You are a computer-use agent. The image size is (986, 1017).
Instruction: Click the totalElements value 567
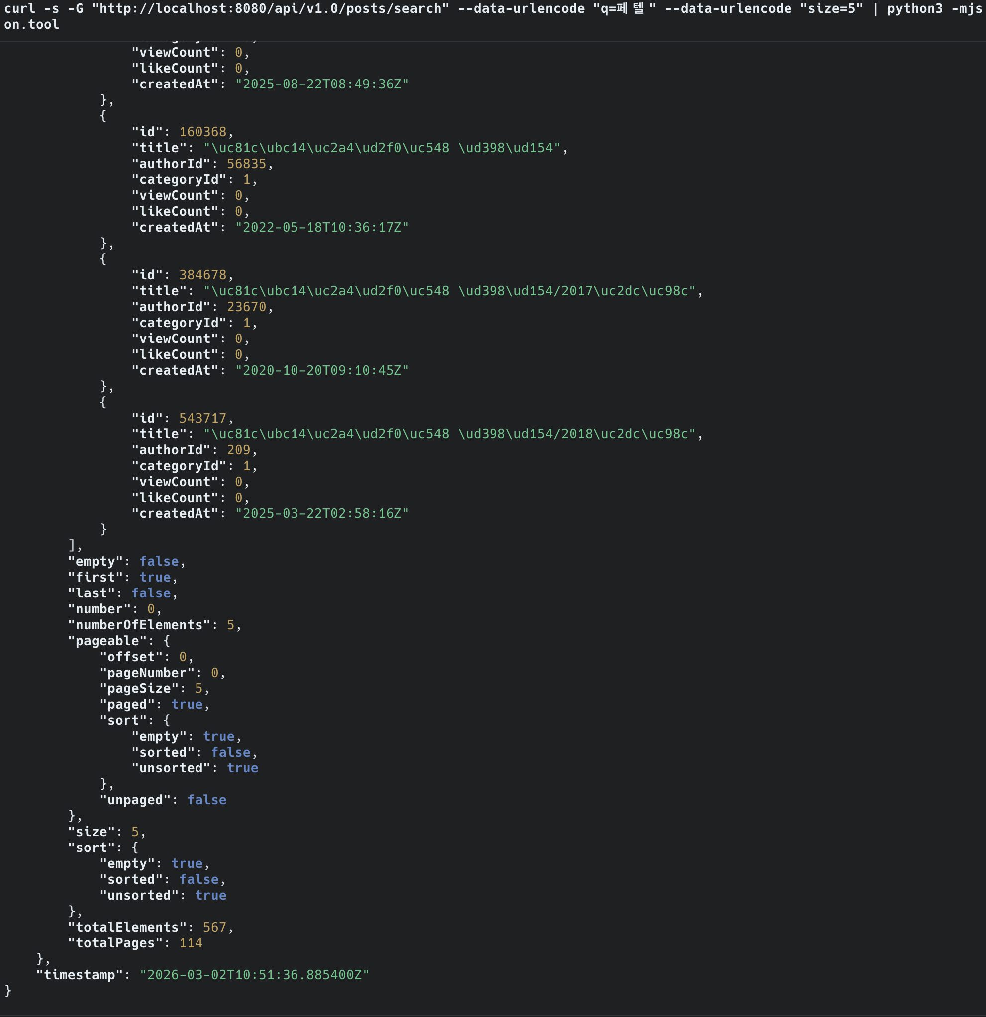coord(214,927)
